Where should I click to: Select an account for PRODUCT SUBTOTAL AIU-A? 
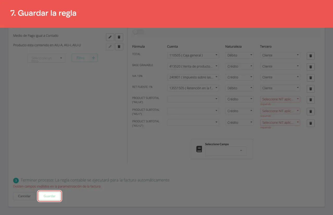tap(193, 99)
